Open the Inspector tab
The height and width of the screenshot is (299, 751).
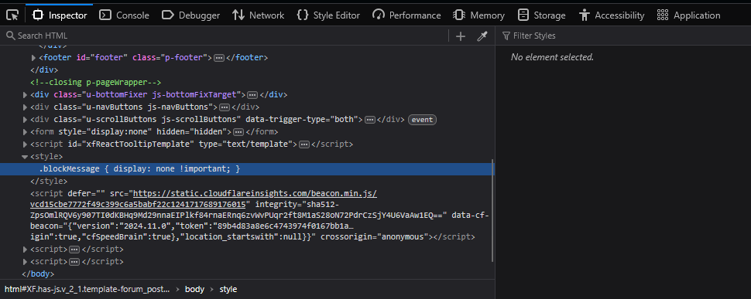(60, 15)
